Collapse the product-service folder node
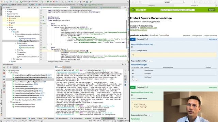The height and width of the screenshot is (122, 218). point(5,16)
